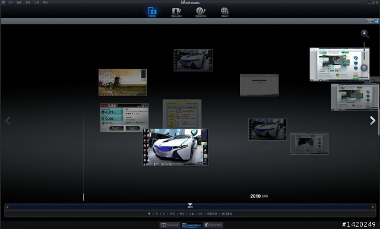Click the blue slideshow view icon in gray bar
Image resolution: width=380 pixels, height=229 pixels.
pos(376,21)
